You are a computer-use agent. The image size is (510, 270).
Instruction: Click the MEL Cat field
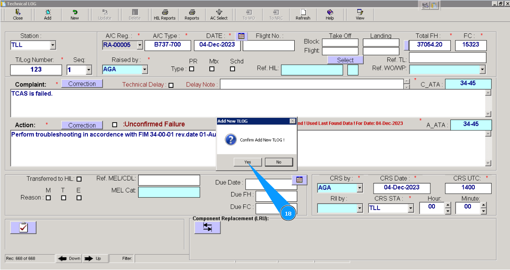(x=169, y=192)
